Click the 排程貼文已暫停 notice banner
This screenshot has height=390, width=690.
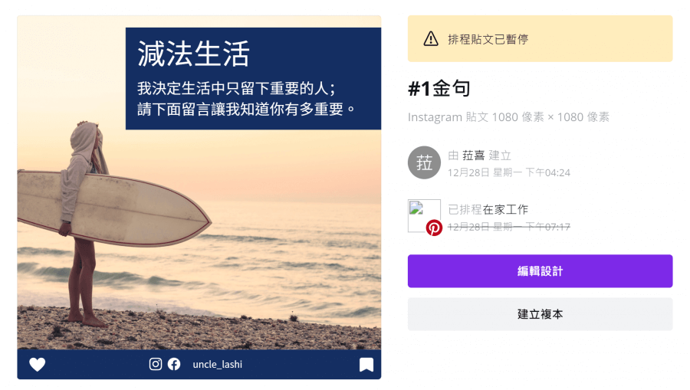tap(540, 38)
